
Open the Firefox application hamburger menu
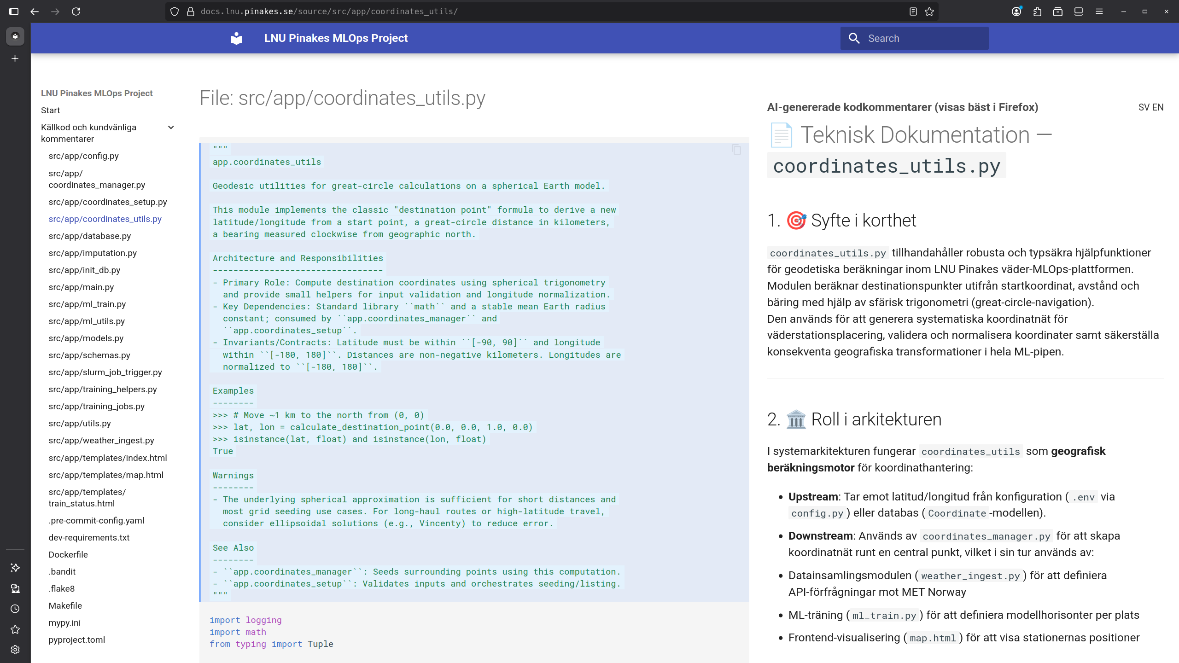(x=1099, y=12)
